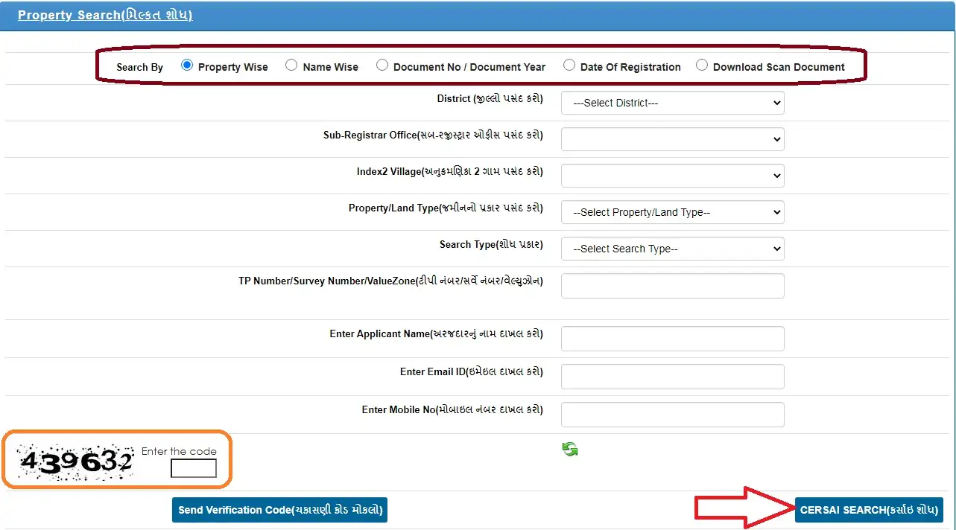Expand the Select Property/Land Type dropdown
The width and height of the screenshot is (956, 530).
click(672, 212)
